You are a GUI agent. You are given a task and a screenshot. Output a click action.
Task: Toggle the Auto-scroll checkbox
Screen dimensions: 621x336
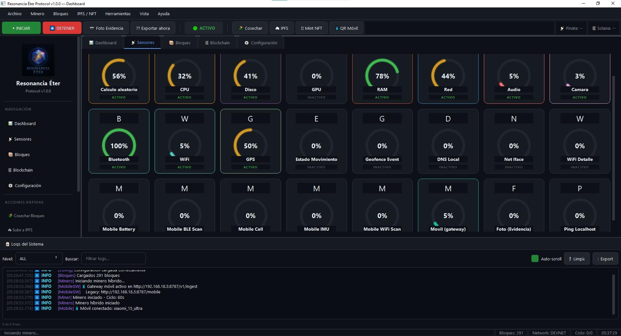pyautogui.click(x=535, y=259)
